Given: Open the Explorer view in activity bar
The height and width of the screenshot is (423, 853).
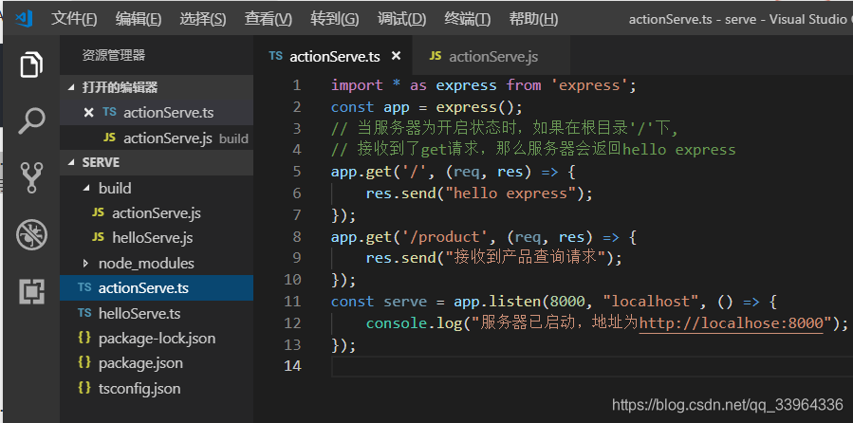Looking at the screenshot, I should click(31, 64).
